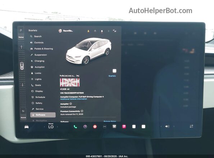Tap the 47,525 mi odometer reading

[x=65, y=89]
